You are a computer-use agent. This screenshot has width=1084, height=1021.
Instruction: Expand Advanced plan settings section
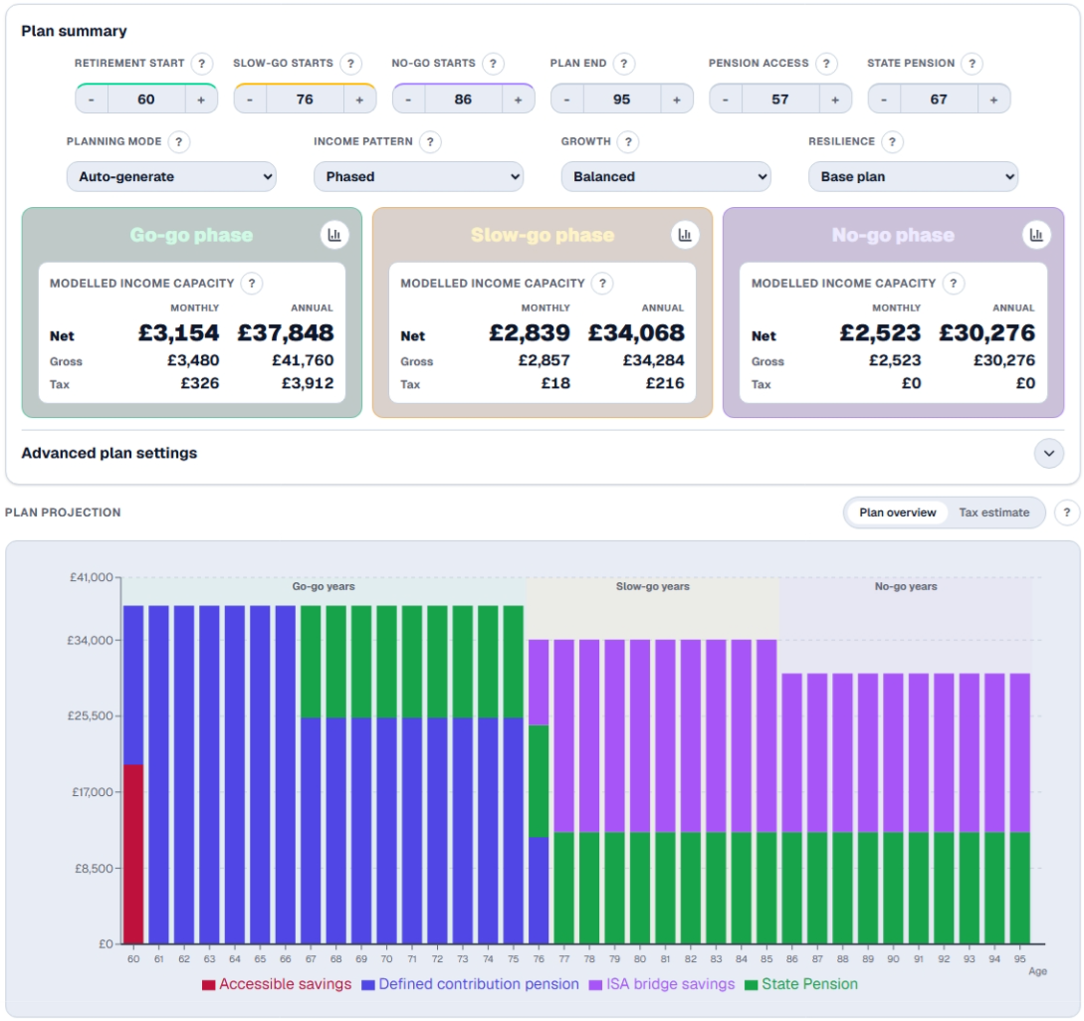(x=1049, y=454)
